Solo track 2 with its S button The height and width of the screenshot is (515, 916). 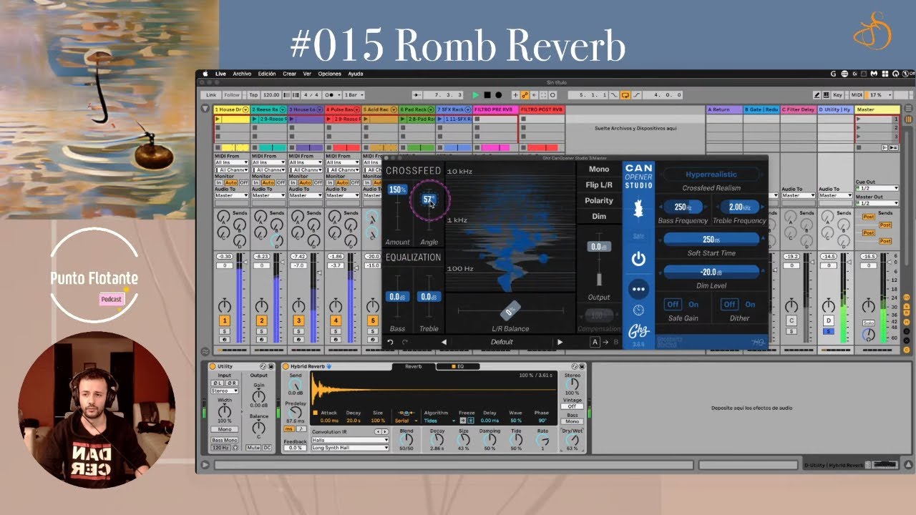(x=261, y=331)
